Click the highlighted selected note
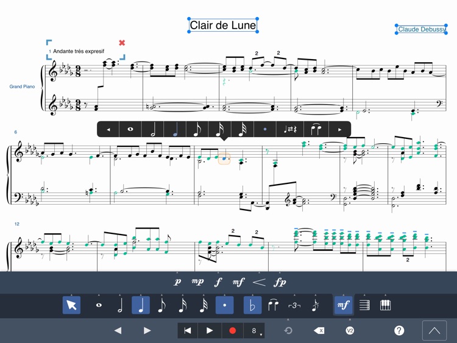Viewport: 457px width, 343px height. click(x=224, y=158)
